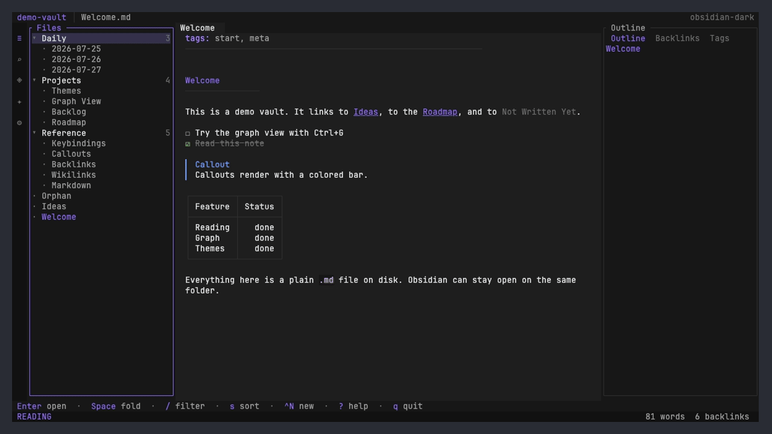Screen dimensions: 772x434
Task: Open the Graph View note
Action: [76, 101]
